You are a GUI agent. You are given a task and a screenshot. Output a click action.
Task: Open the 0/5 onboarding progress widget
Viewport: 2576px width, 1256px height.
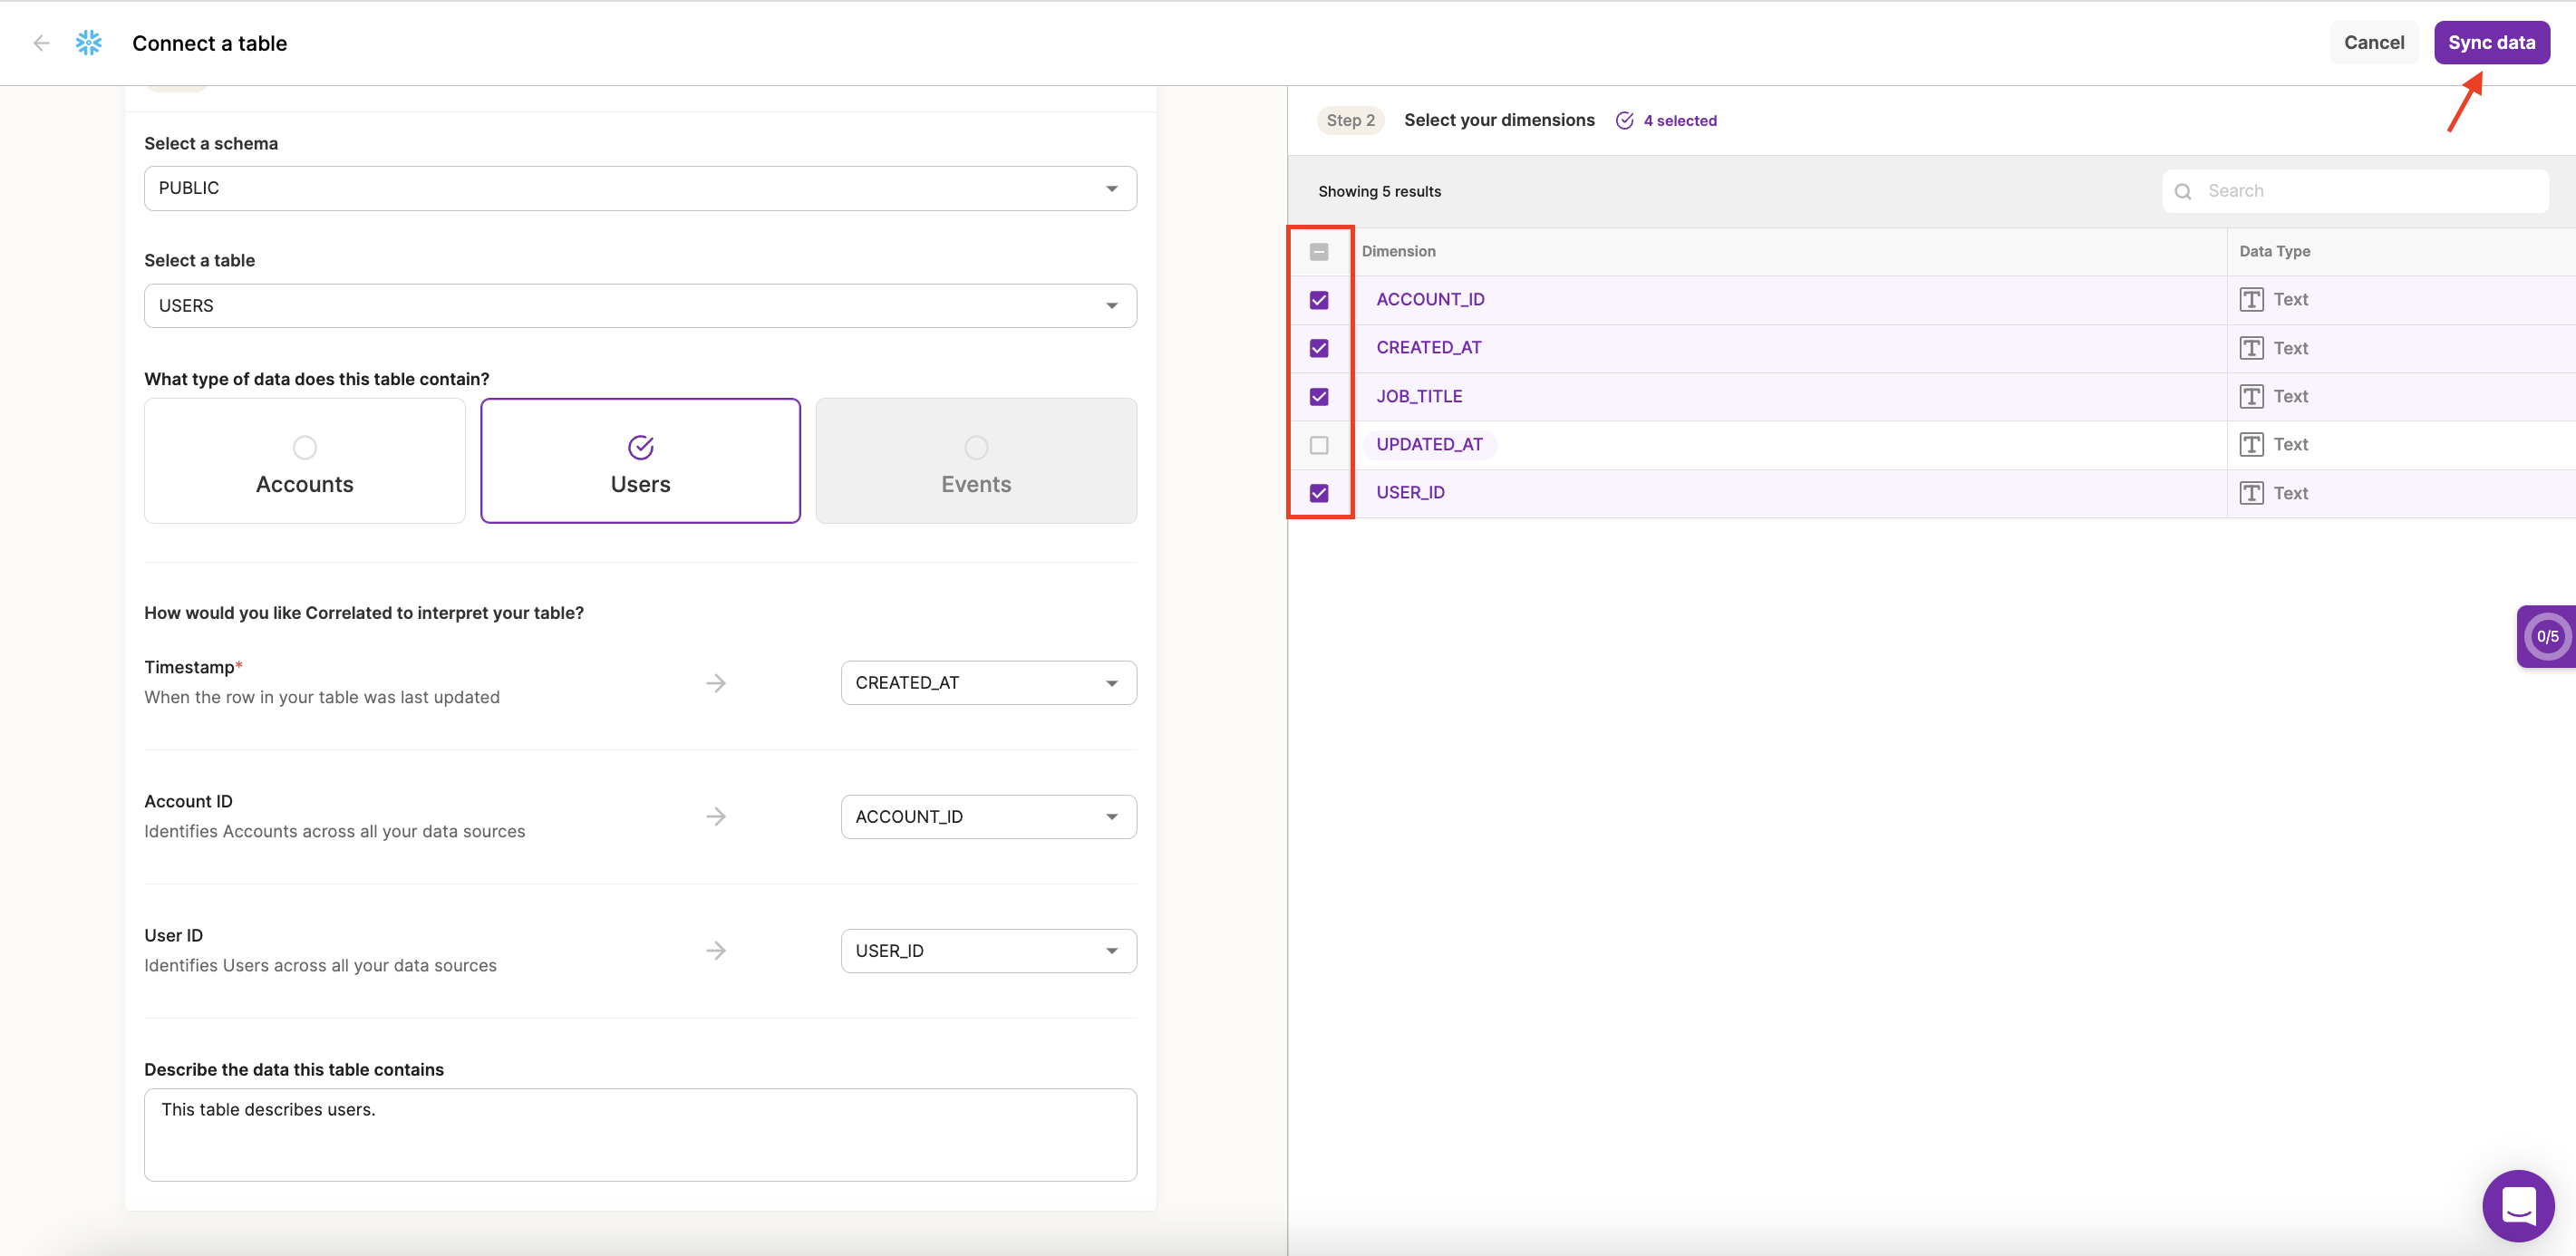click(2546, 636)
